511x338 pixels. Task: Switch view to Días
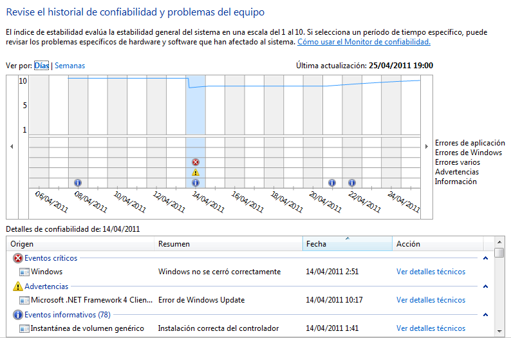41,66
